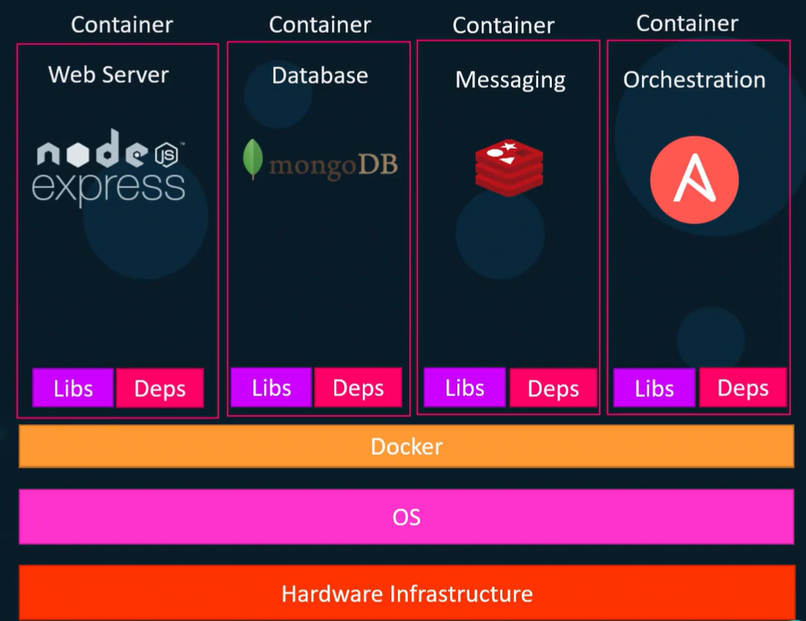The image size is (806, 621).
Task: Click the 'Database' heading text
Action: pos(319,75)
